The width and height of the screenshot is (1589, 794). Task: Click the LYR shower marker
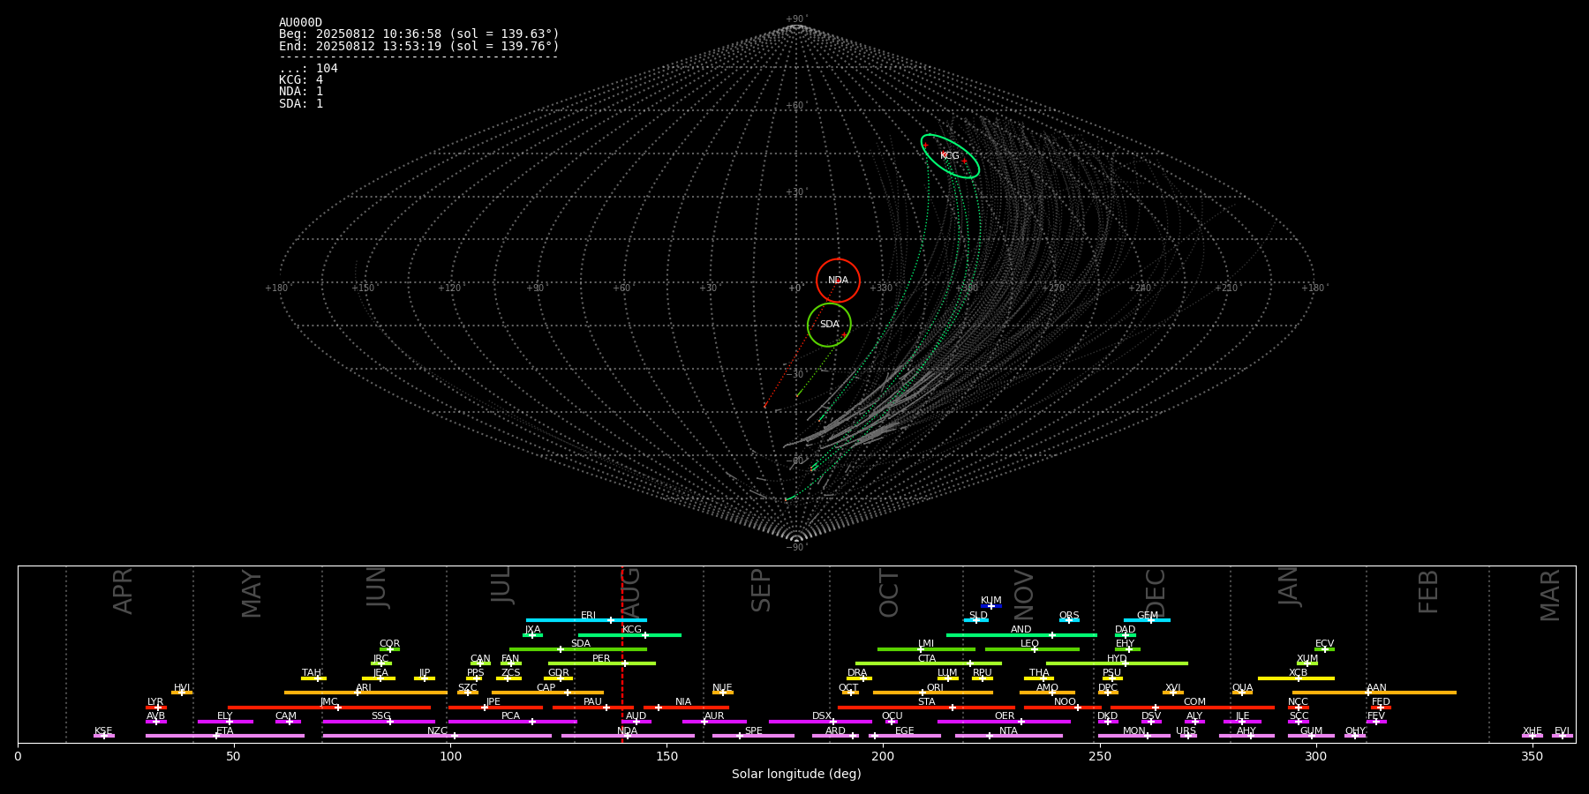coord(156,708)
